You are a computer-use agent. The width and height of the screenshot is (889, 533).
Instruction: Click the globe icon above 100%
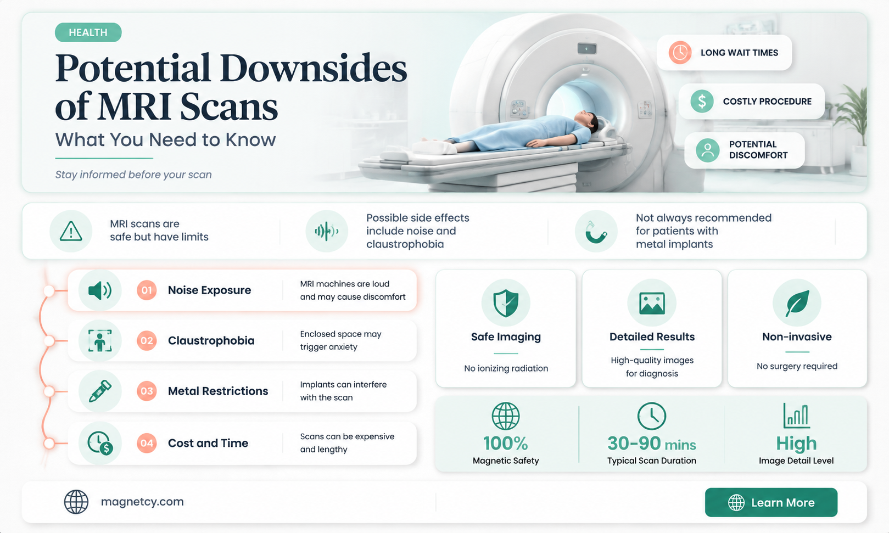click(506, 416)
